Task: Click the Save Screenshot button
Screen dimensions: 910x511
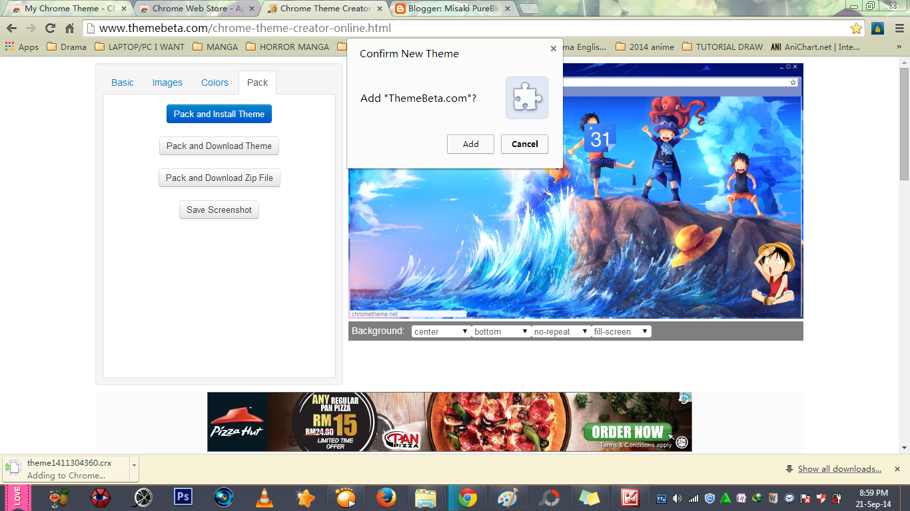Action: (x=219, y=210)
